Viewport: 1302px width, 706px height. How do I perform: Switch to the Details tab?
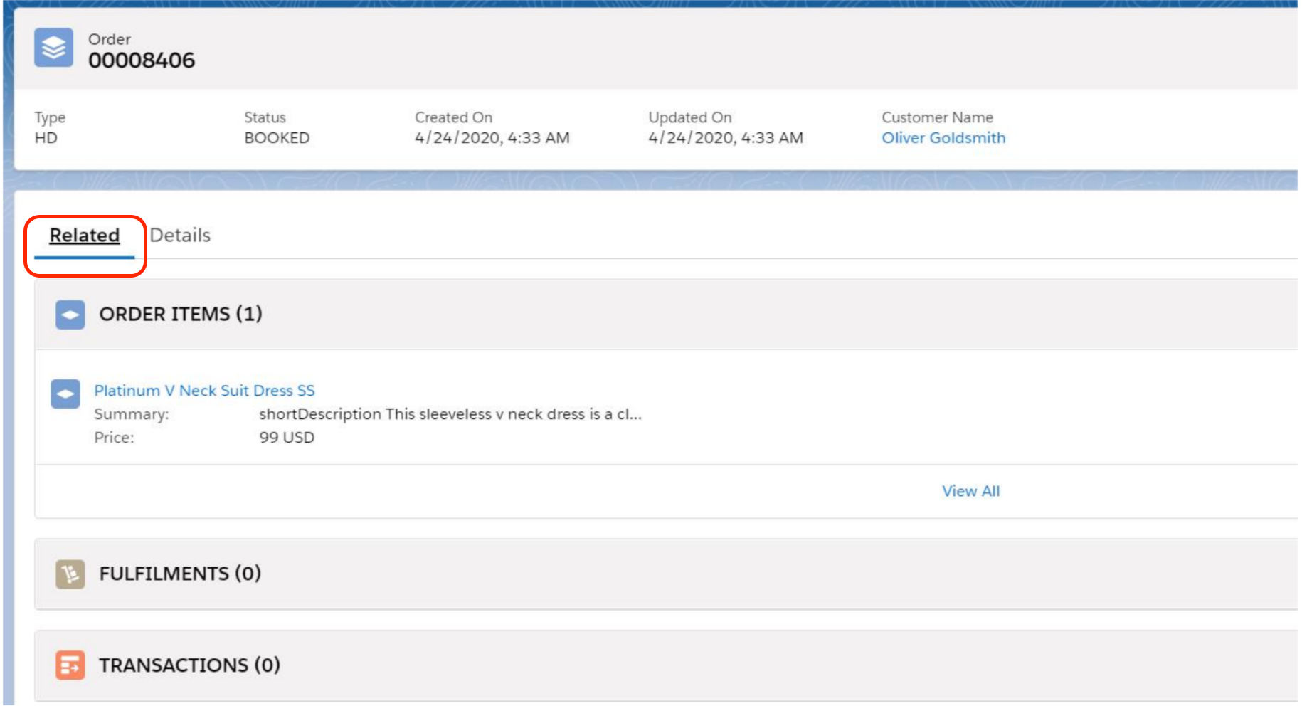pyautogui.click(x=180, y=235)
